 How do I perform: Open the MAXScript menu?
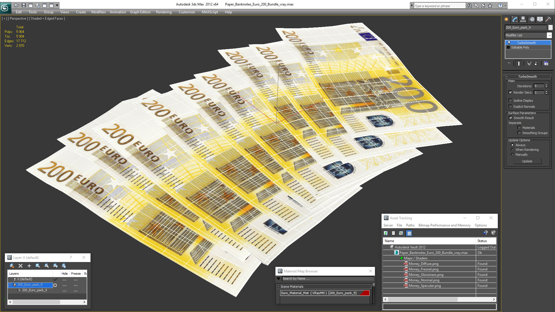[x=210, y=12]
